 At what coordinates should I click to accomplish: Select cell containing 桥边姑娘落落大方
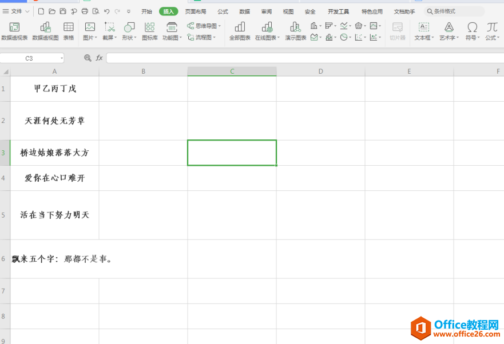pos(55,153)
